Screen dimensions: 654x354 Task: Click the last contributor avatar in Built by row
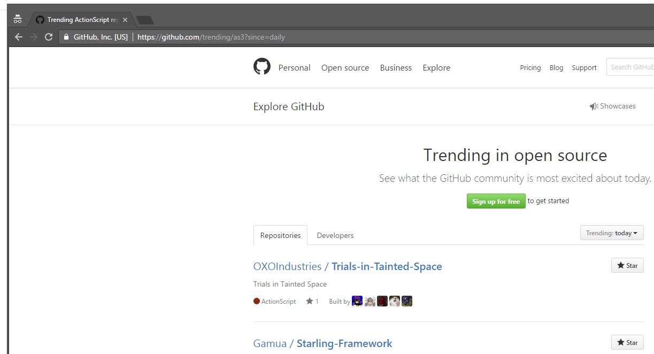pyautogui.click(x=407, y=301)
